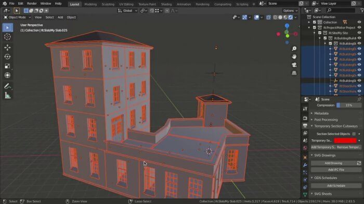This screenshot has height=204, width=364.
Task: Activate the Cursor tool
Action: (x=8, y=37)
